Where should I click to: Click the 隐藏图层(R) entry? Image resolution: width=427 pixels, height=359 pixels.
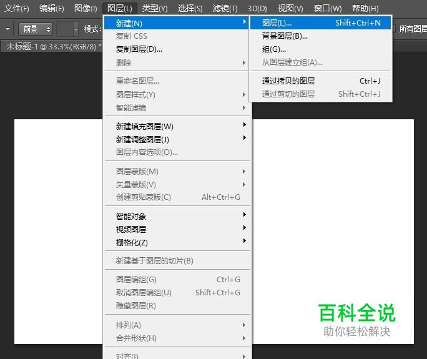coord(177,305)
